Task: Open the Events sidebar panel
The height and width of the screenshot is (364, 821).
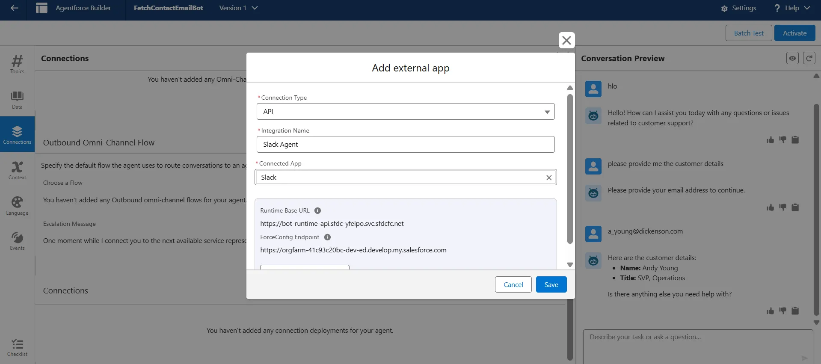Action: point(17,241)
